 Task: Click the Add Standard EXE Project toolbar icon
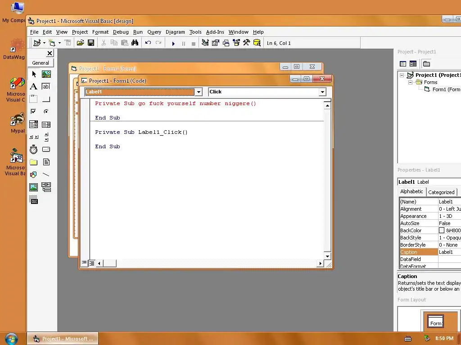37,43
